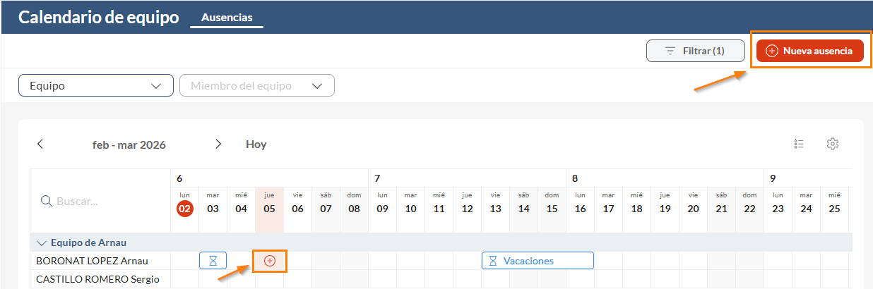Click the plus icon on Thursday 05

coord(269,261)
